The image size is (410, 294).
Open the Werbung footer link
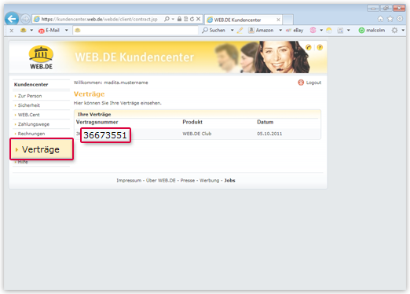[209, 181]
